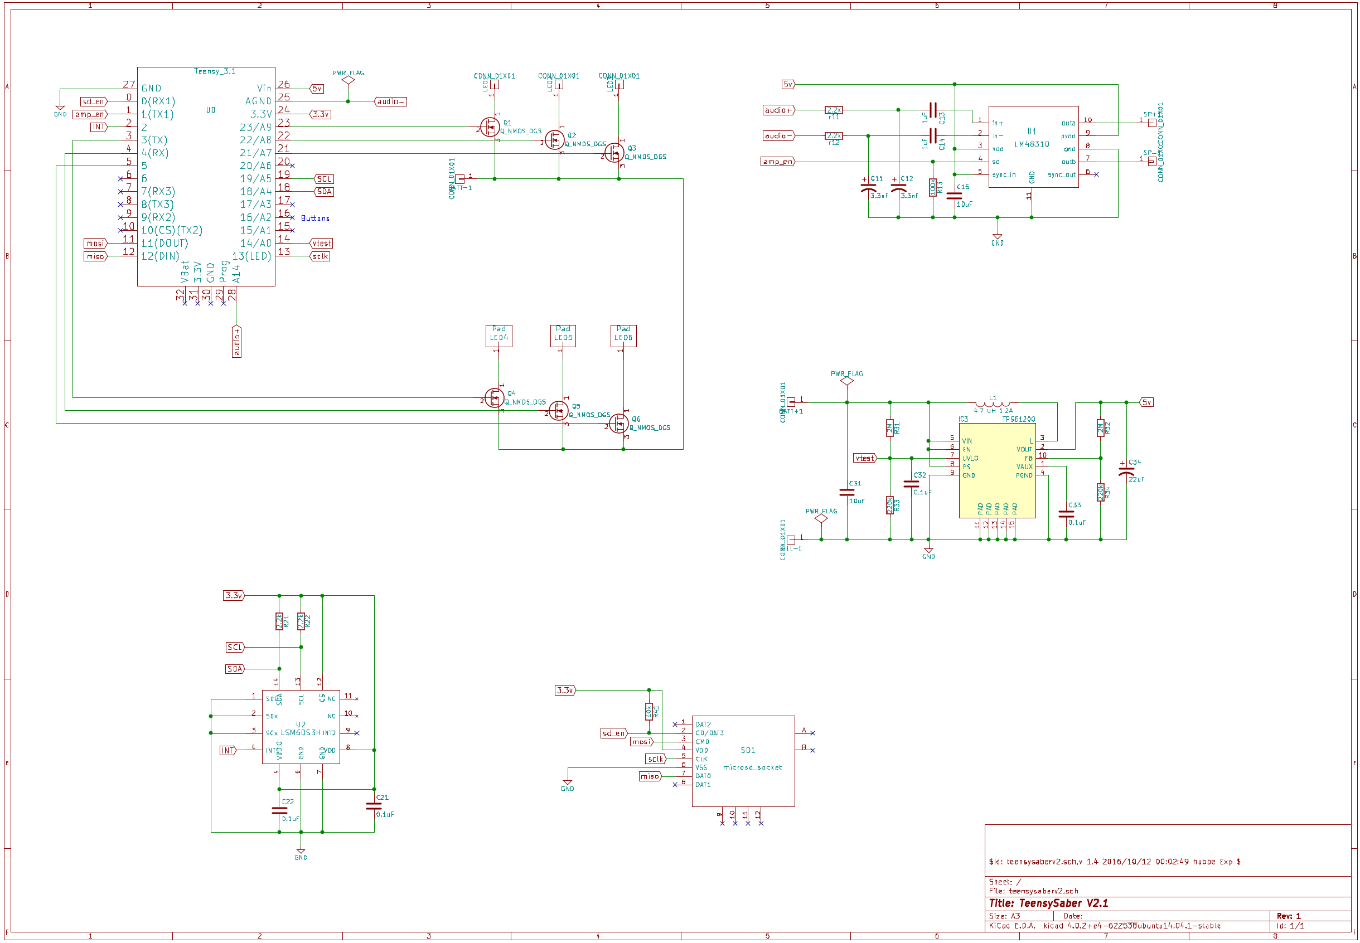This screenshot has width=1360, height=943.
Task: Select the PWR_FLAG symbol near Teensy AGND
Action: point(348,80)
